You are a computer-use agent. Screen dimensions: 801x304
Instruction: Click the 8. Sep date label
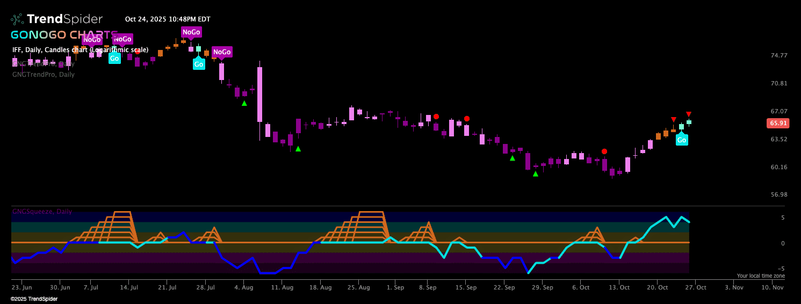point(428,287)
